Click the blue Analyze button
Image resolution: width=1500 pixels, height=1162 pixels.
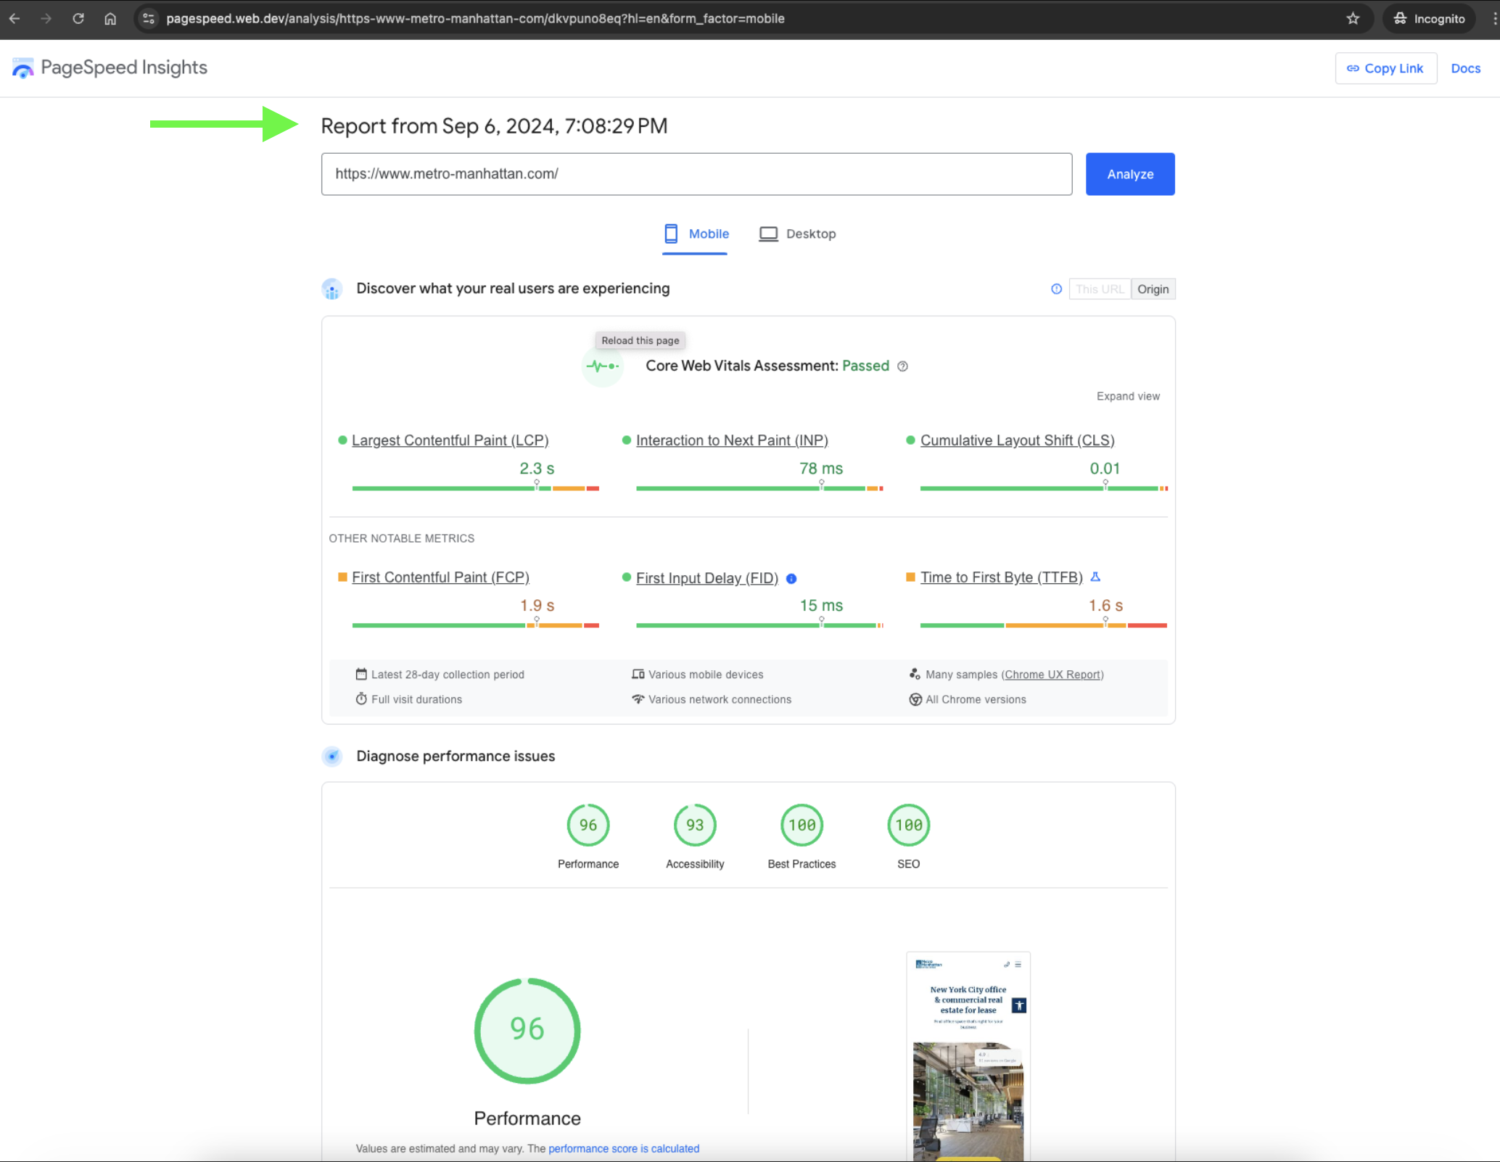(1130, 174)
